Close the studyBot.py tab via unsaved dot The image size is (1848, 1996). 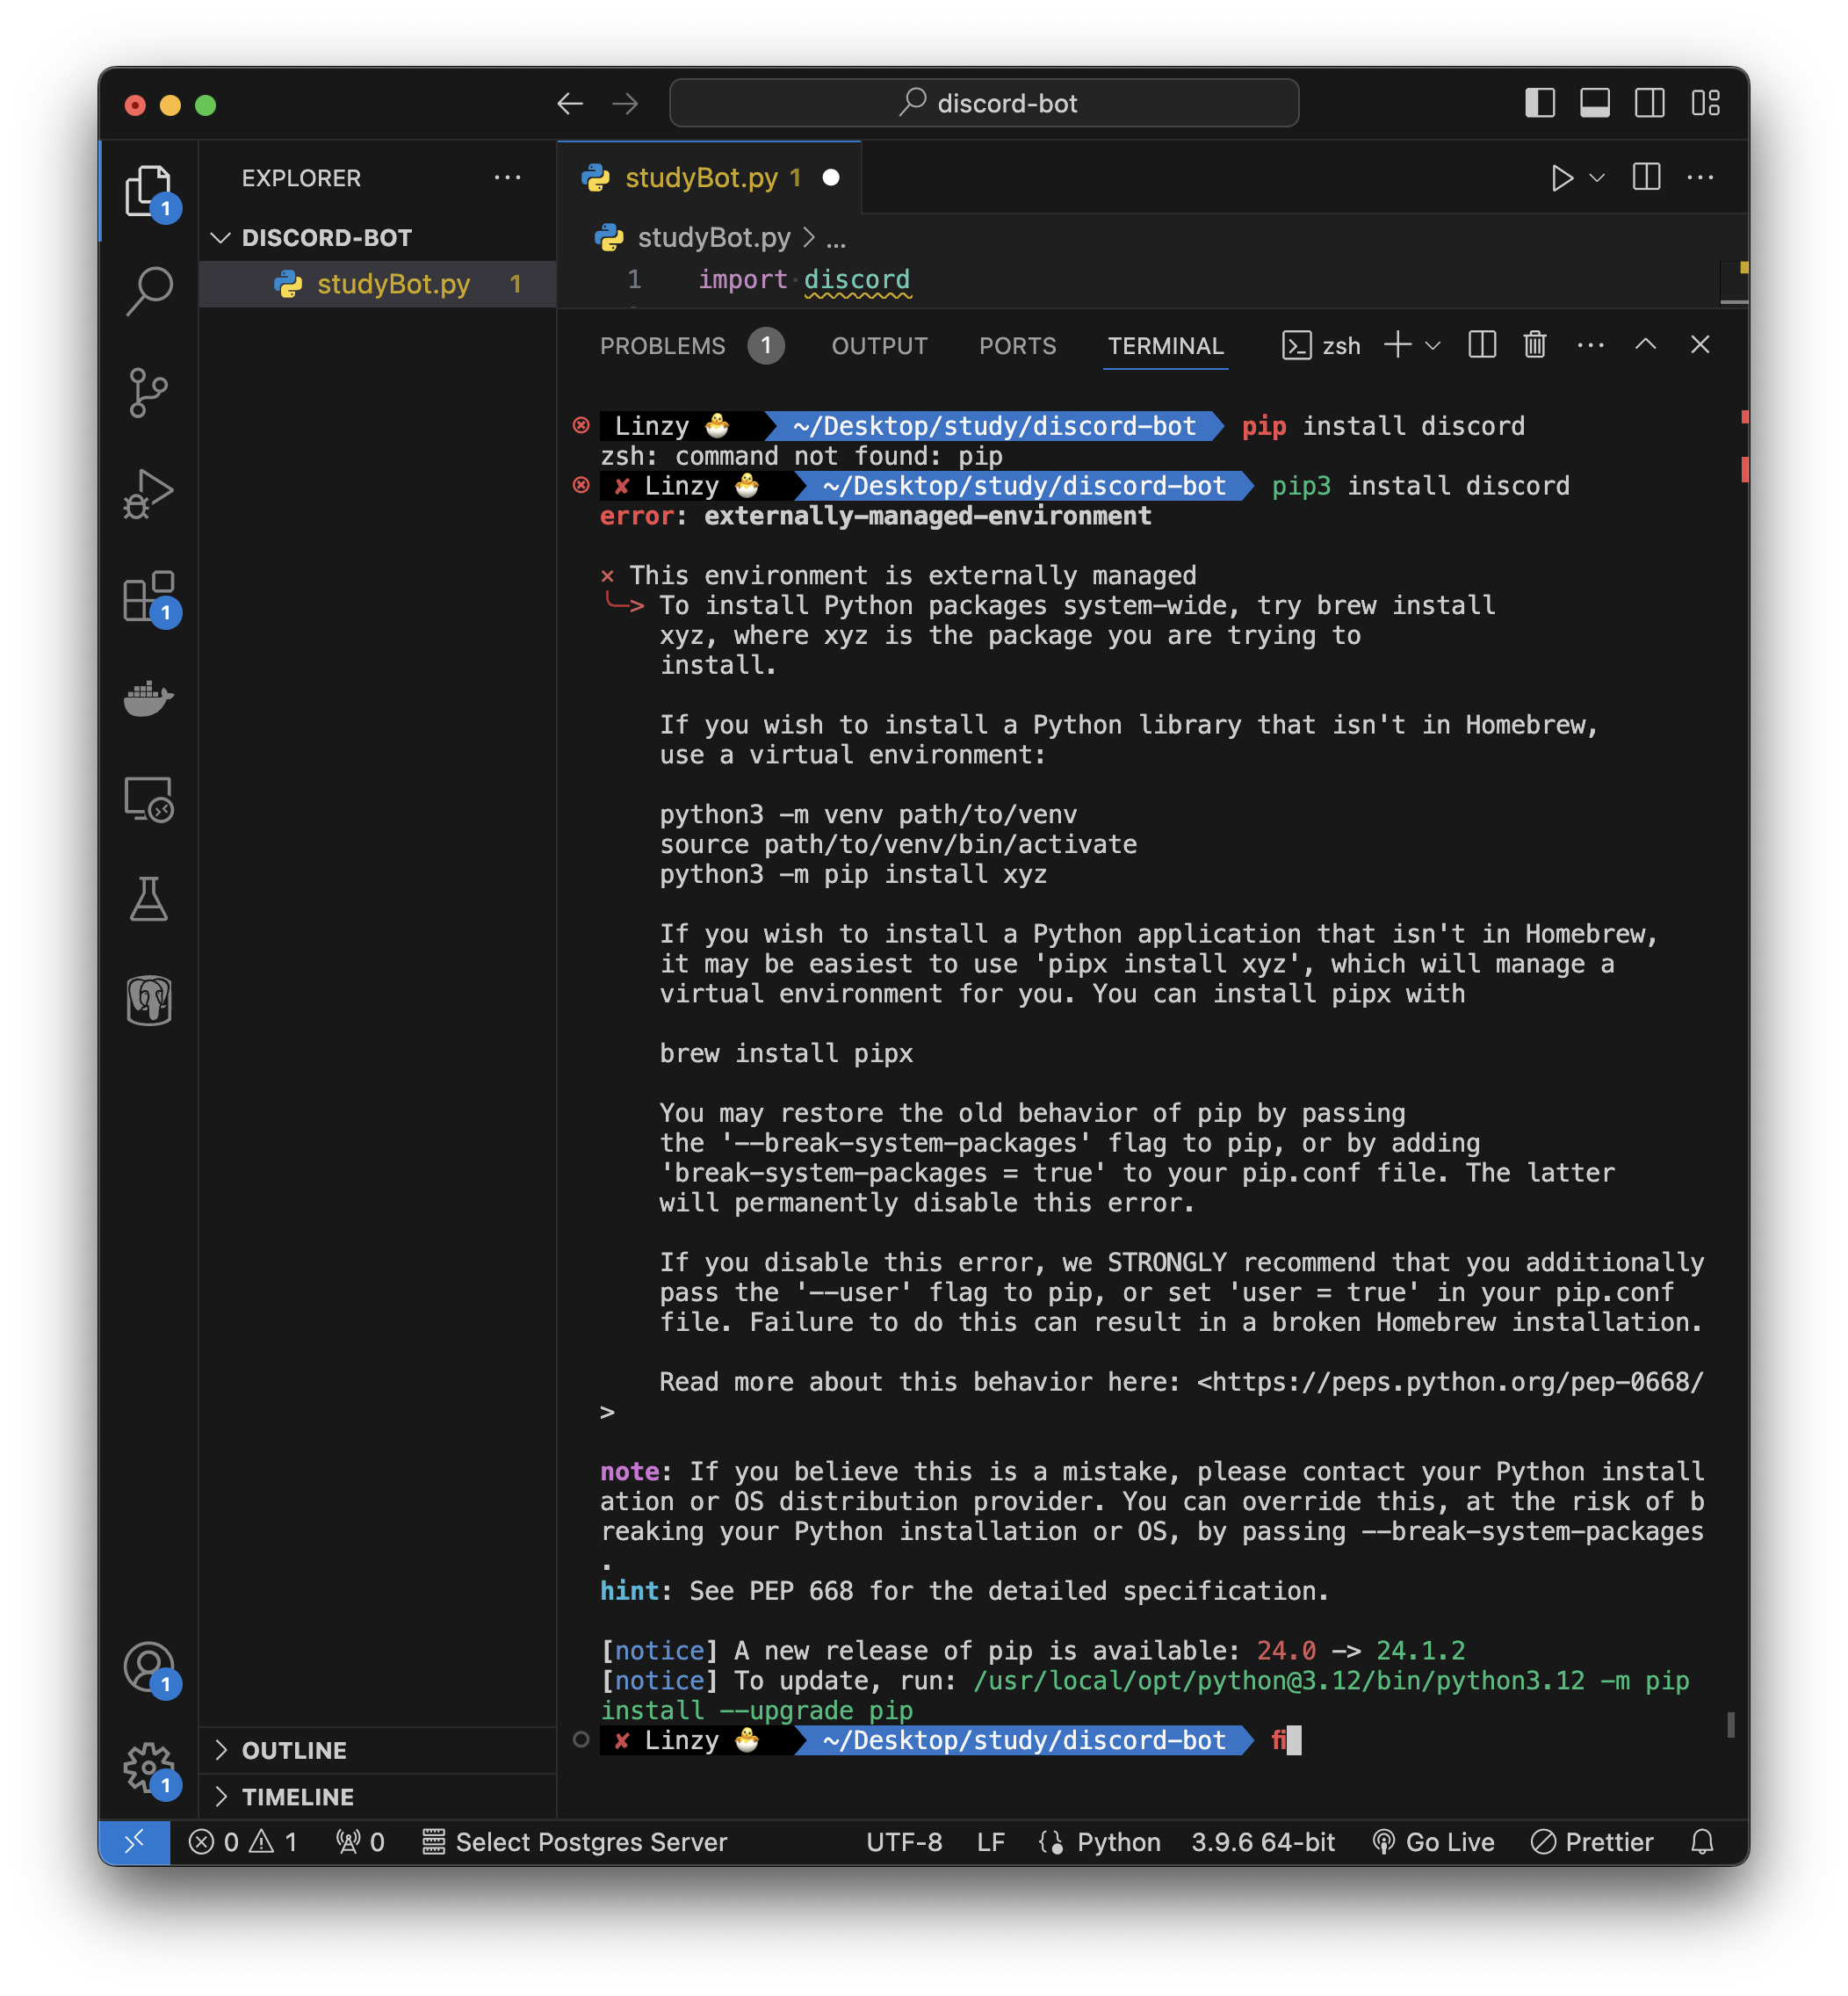click(x=830, y=178)
